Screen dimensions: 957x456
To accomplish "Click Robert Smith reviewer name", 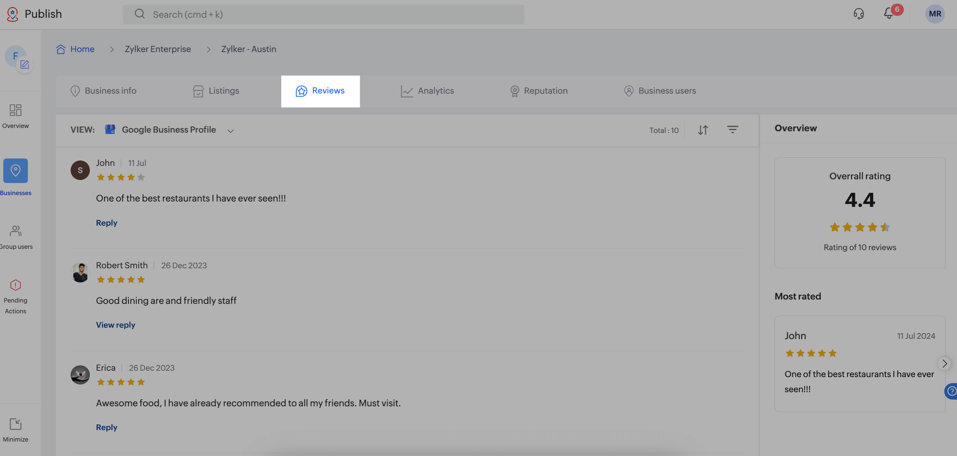I will 122,265.
